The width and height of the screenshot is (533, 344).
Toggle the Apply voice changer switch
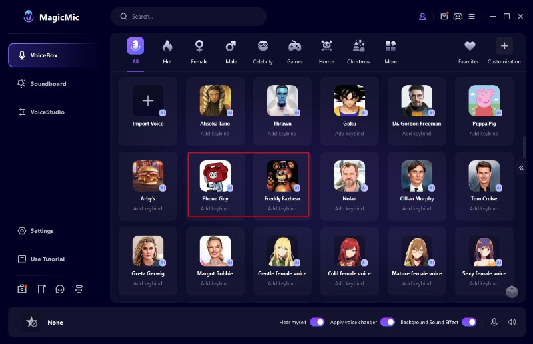pyautogui.click(x=388, y=322)
